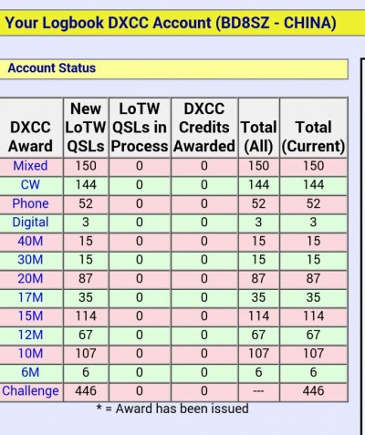
Task: Click the Challenge row's 446 Total (Current) cell
Action: pos(313,391)
